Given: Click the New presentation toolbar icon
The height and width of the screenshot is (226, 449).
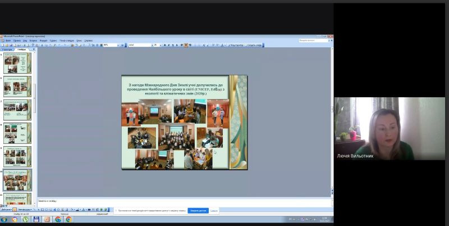Looking at the screenshot, I should tap(2, 45).
